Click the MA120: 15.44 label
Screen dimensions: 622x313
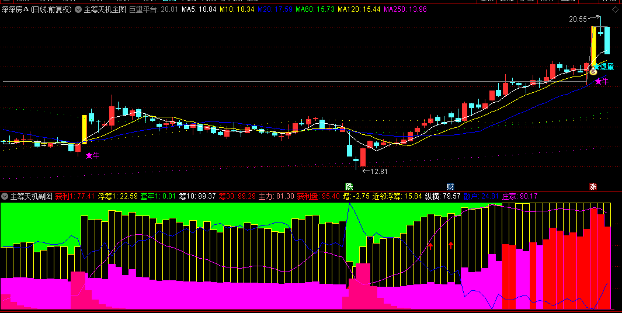(x=359, y=9)
